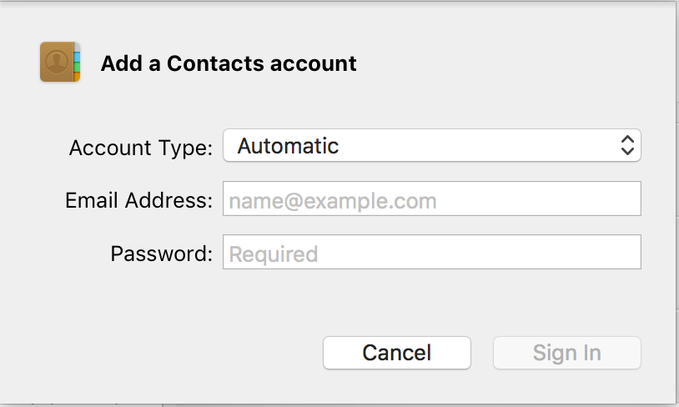The image size is (679, 407).
Task: Click the Contacts address book icon
Action: [x=60, y=62]
